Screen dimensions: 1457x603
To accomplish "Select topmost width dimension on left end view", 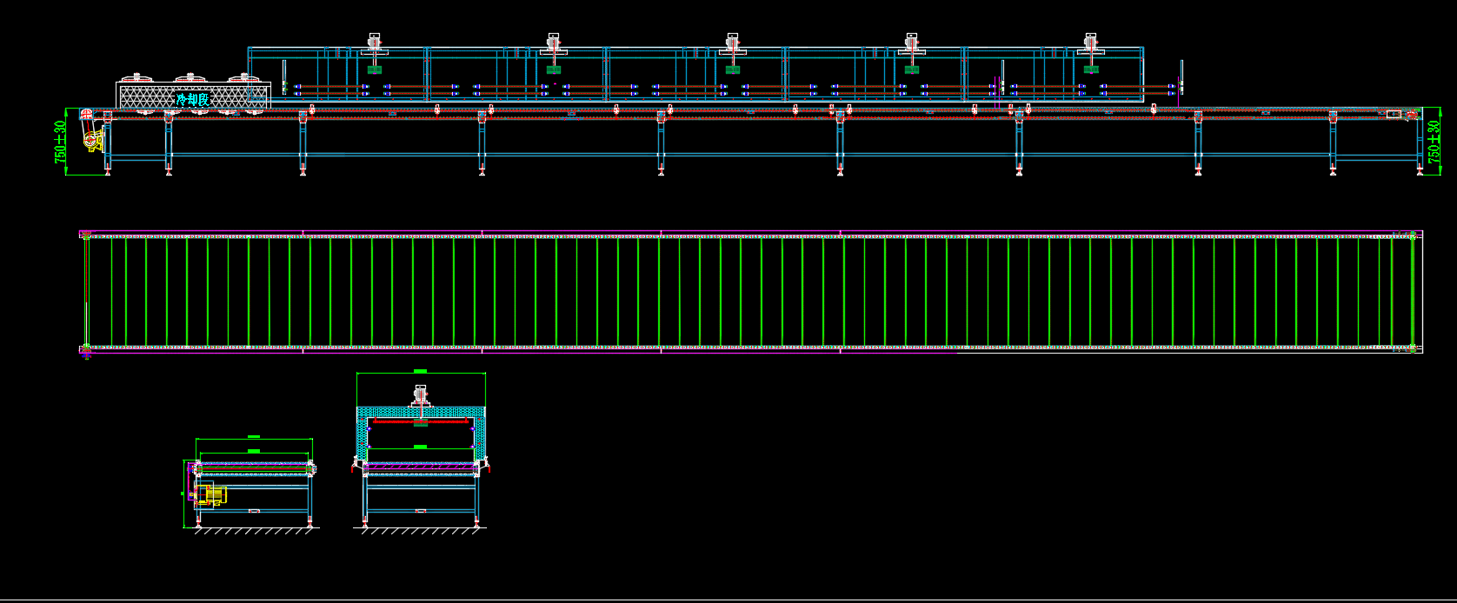I will 254,437.
